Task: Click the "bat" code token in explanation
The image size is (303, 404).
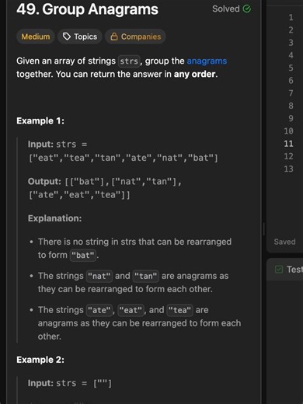Action: [83, 256]
